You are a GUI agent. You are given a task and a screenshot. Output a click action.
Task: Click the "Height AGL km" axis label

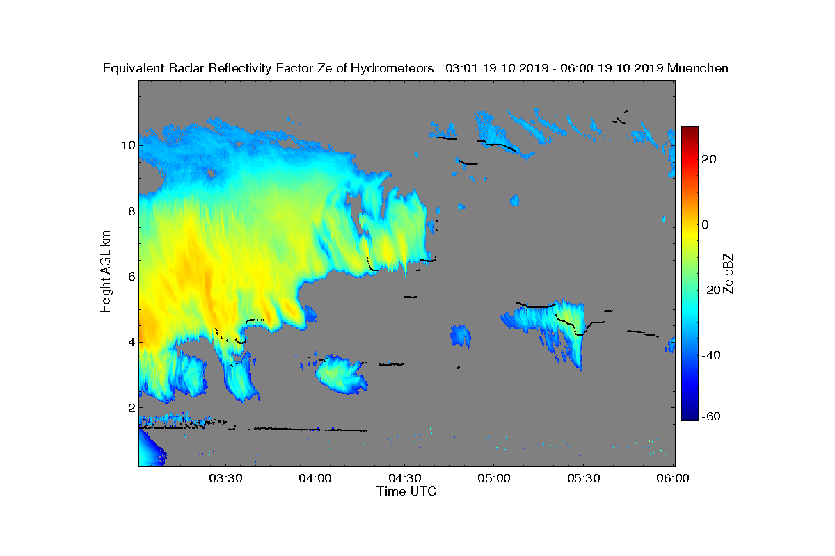click(x=106, y=273)
